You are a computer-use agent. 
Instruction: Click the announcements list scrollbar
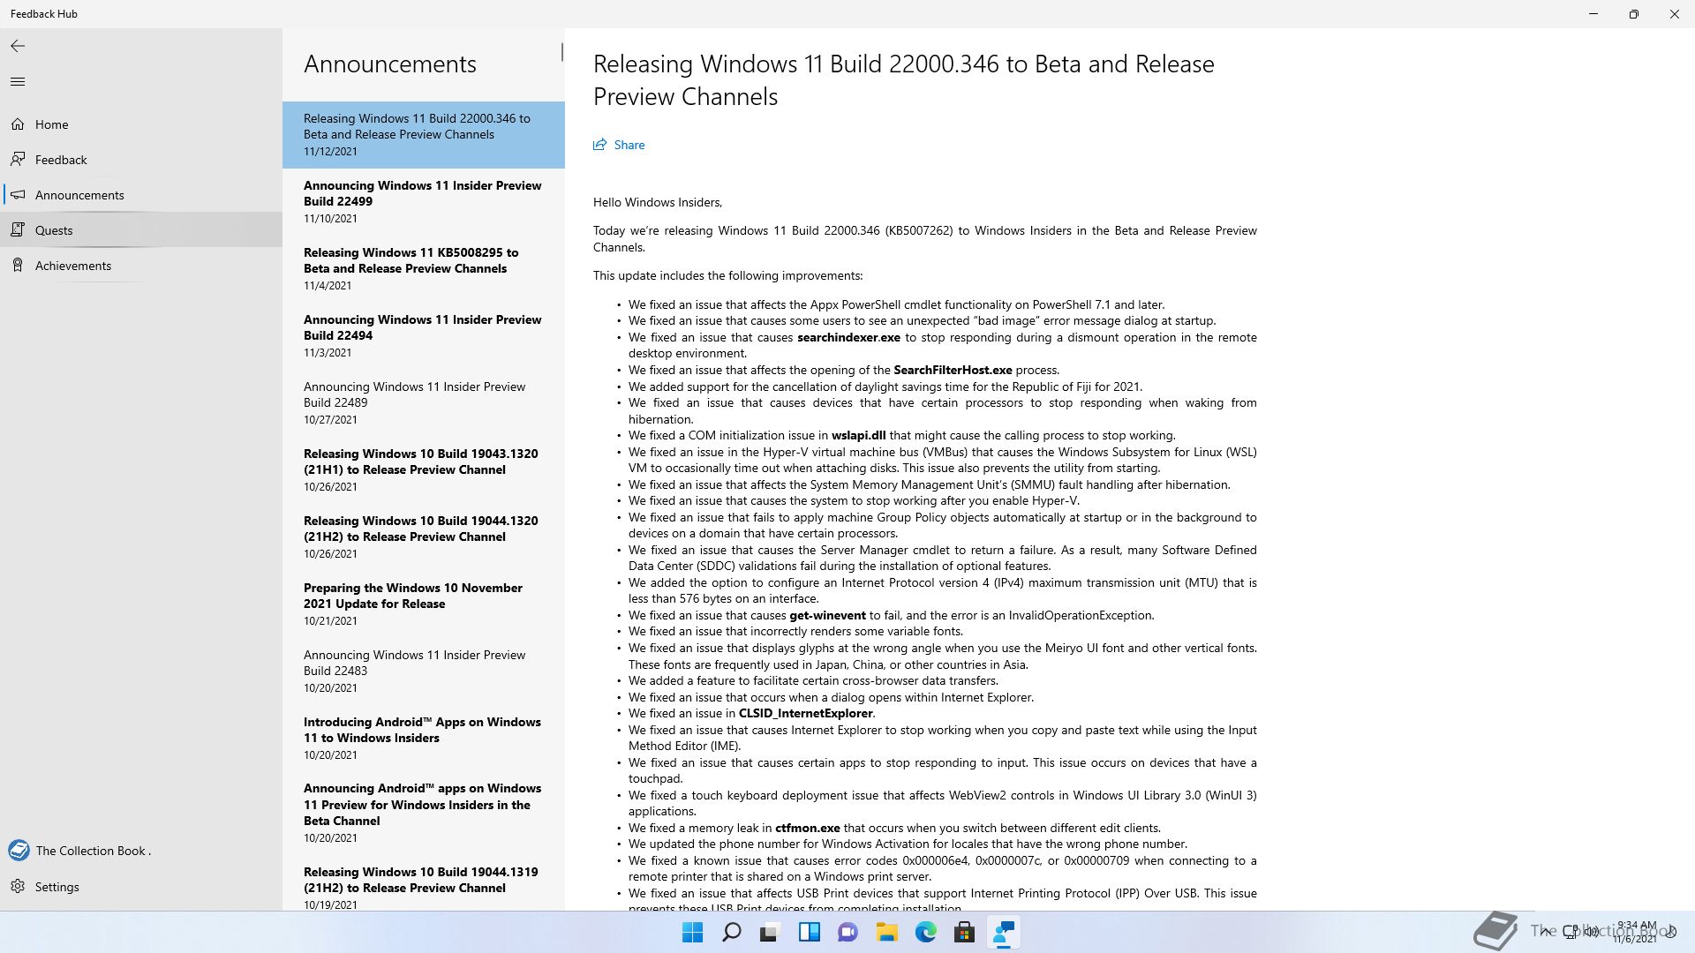(x=561, y=53)
